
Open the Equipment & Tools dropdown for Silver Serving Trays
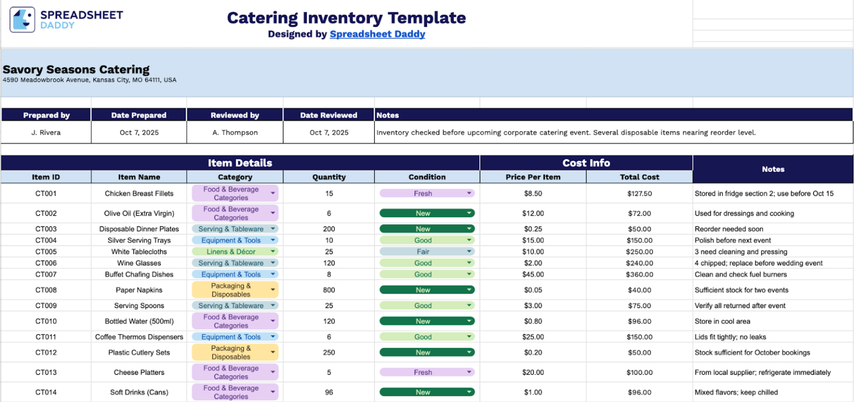pyautogui.click(x=272, y=241)
